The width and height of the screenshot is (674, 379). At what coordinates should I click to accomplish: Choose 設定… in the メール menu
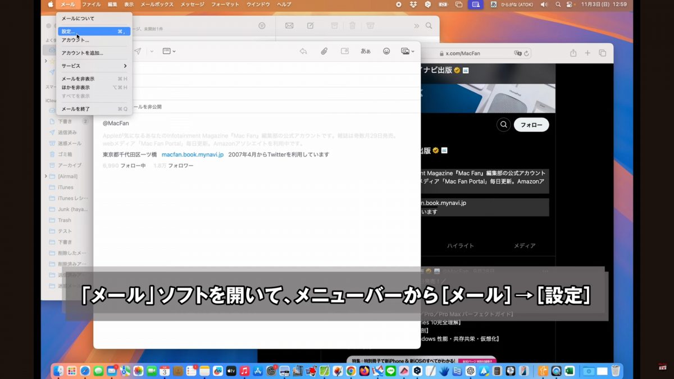click(94, 31)
